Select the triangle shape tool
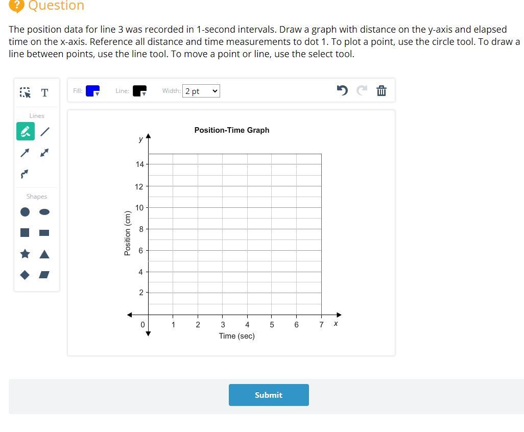The image size is (524, 432). point(45,254)
